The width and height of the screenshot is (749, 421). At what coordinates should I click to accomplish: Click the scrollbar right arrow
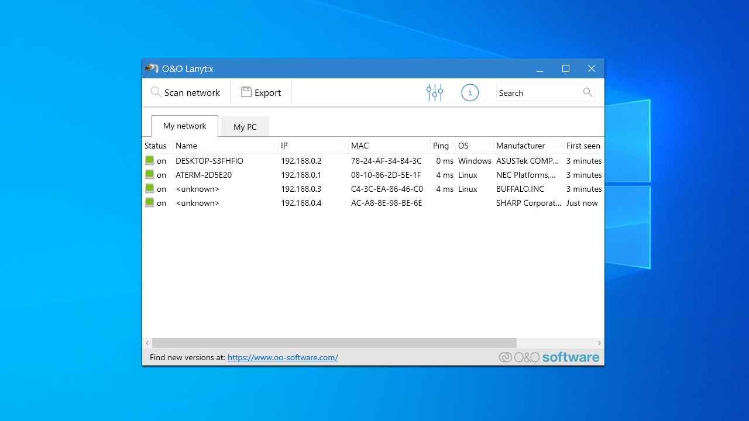[x=599, y=343]
